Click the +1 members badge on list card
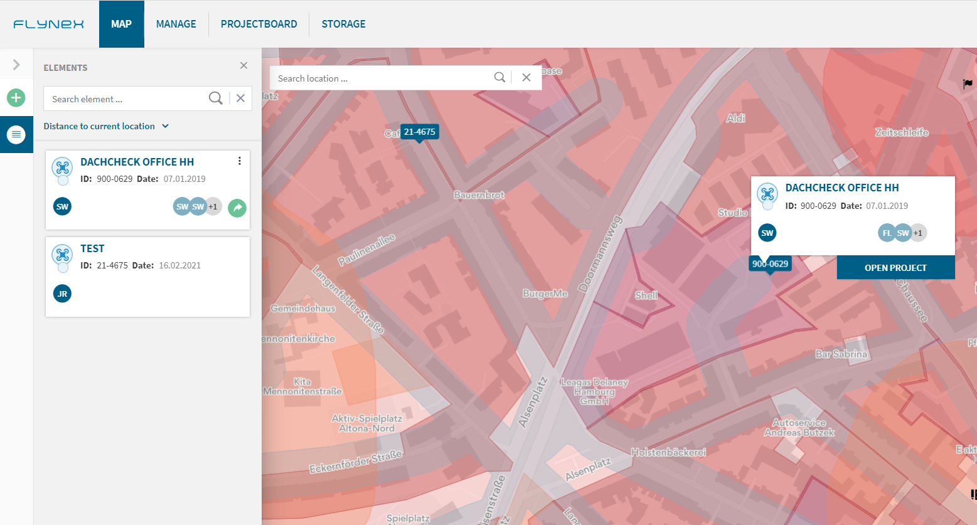Screen dimensions: 977x525 213,206
